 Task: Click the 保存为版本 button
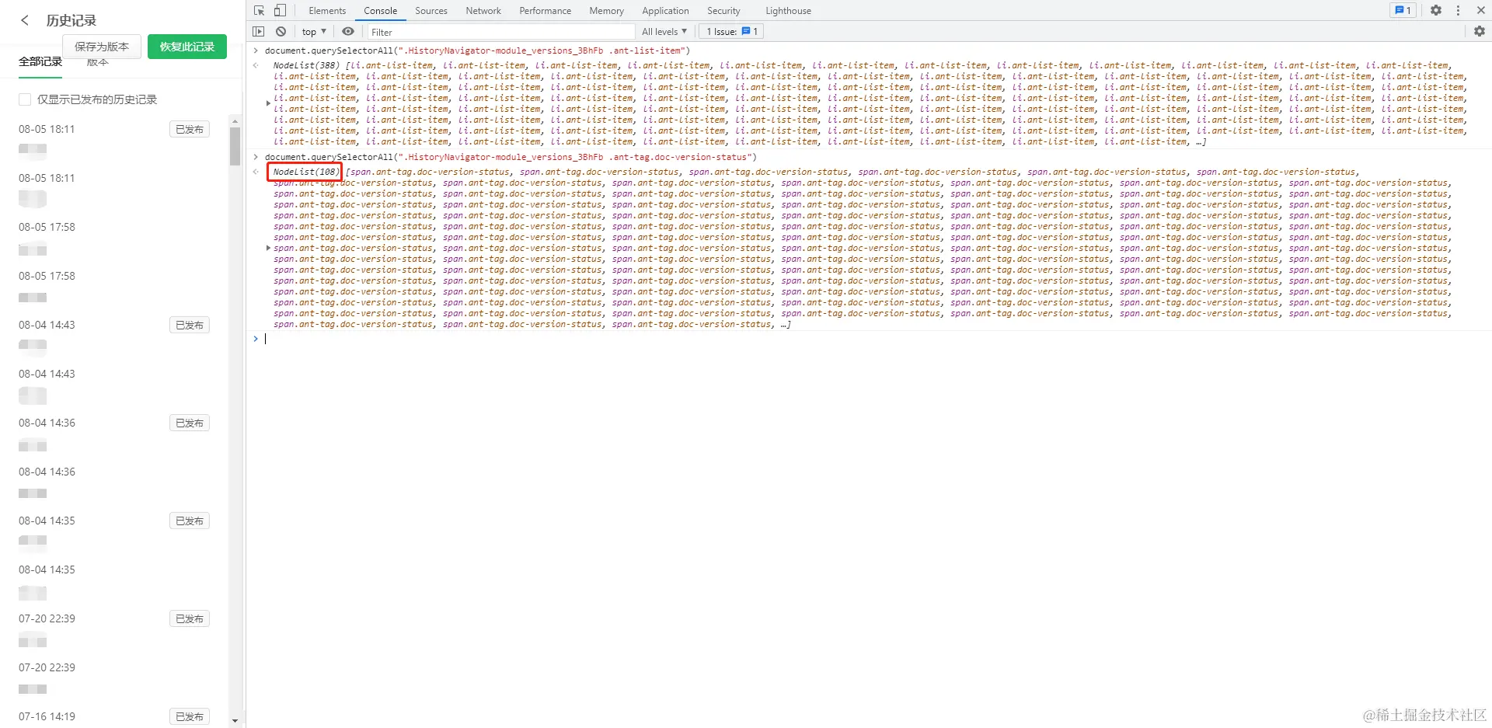click(102, 47)
